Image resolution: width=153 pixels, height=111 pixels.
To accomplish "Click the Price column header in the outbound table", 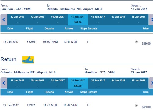I will [146, 28].
